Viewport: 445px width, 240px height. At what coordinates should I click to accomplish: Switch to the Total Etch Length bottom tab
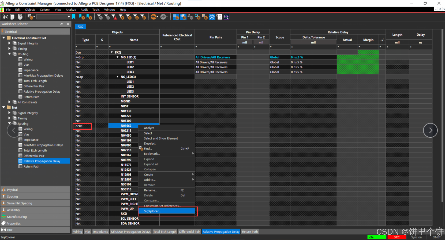point(165,232)
